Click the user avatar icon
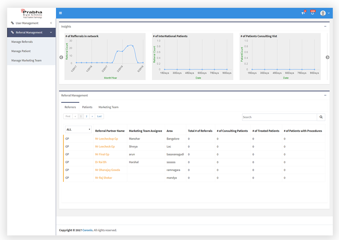Viewport: 339px width, 240px height. pos(323,13)
